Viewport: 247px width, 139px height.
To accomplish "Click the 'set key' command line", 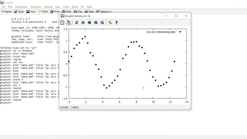I will 12,62.
